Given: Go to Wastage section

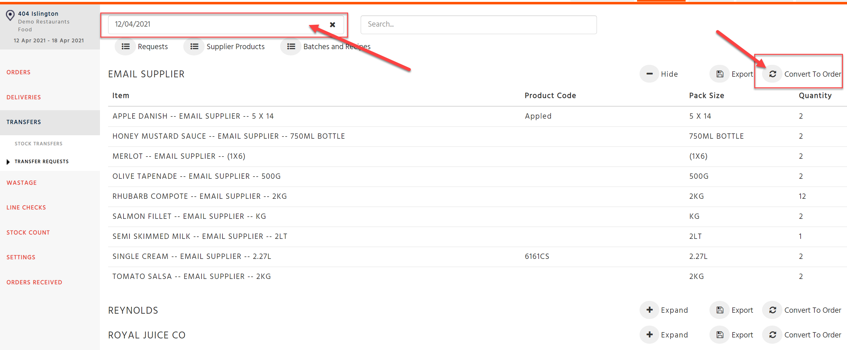Looking at the screenshot, I should point(22,183).
